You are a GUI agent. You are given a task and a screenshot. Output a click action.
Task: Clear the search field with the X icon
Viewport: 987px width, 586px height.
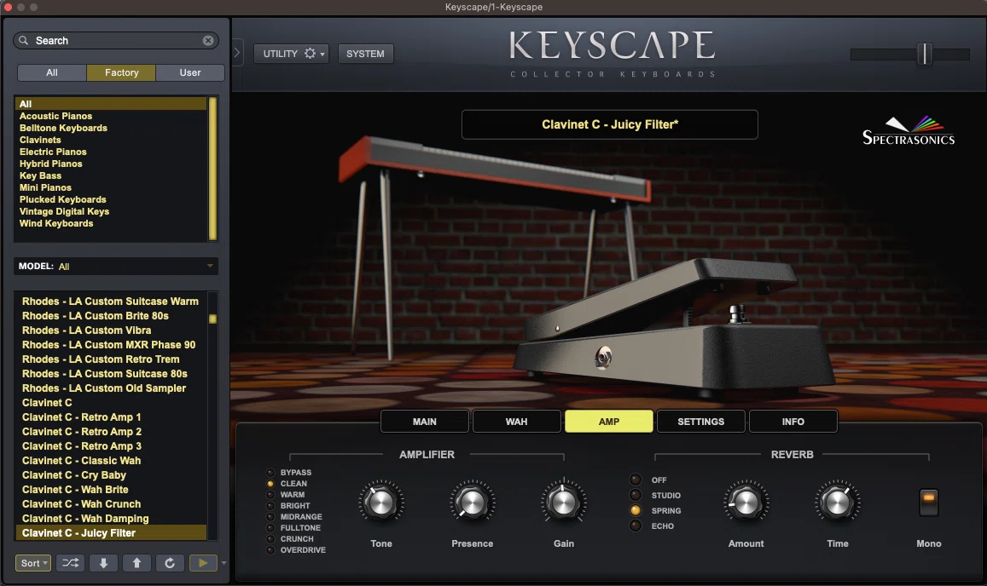pos(208,40)
